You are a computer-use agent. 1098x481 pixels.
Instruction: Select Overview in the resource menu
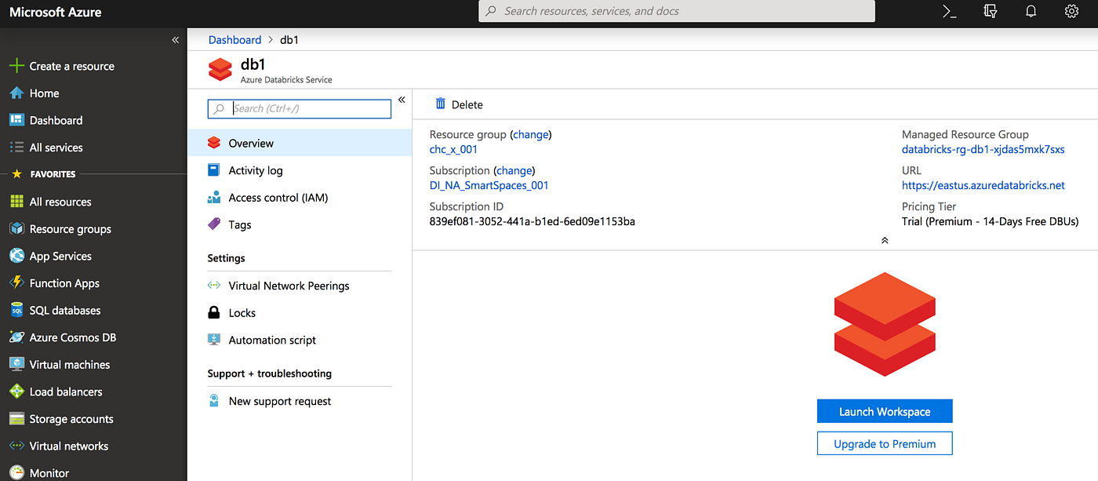click(249, 143)
